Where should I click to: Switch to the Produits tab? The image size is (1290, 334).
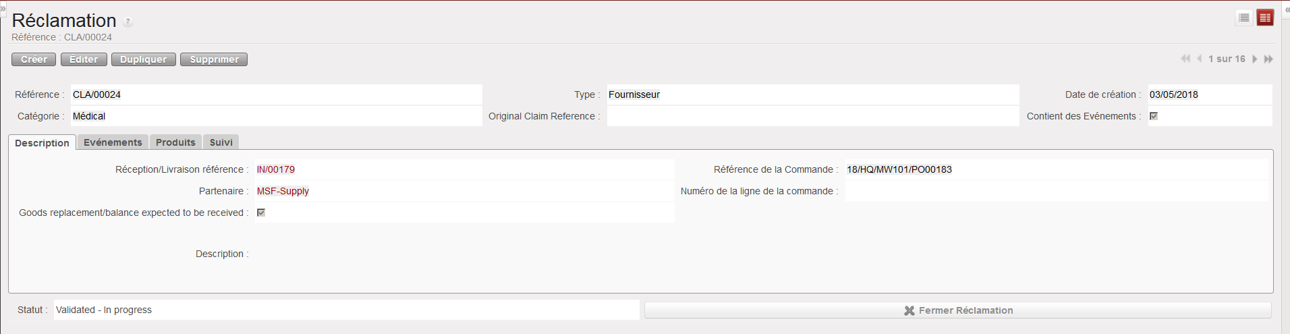pos(175,142)
